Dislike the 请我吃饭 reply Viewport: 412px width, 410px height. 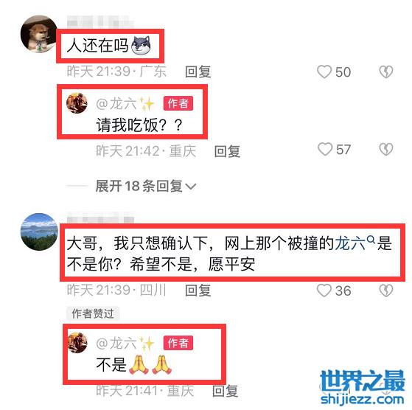point(386,149)
